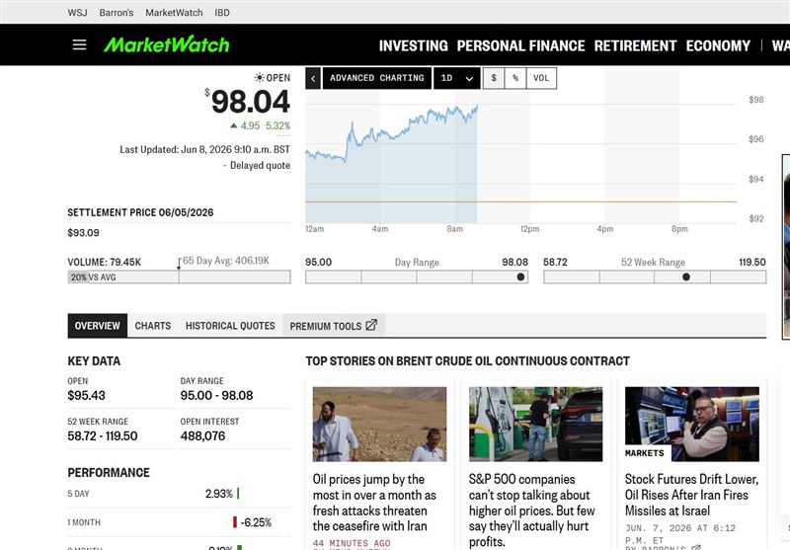Open article about S&P 500 companies oil prices
This screenshot has height=550, width=790.
[x=531, y=511]
